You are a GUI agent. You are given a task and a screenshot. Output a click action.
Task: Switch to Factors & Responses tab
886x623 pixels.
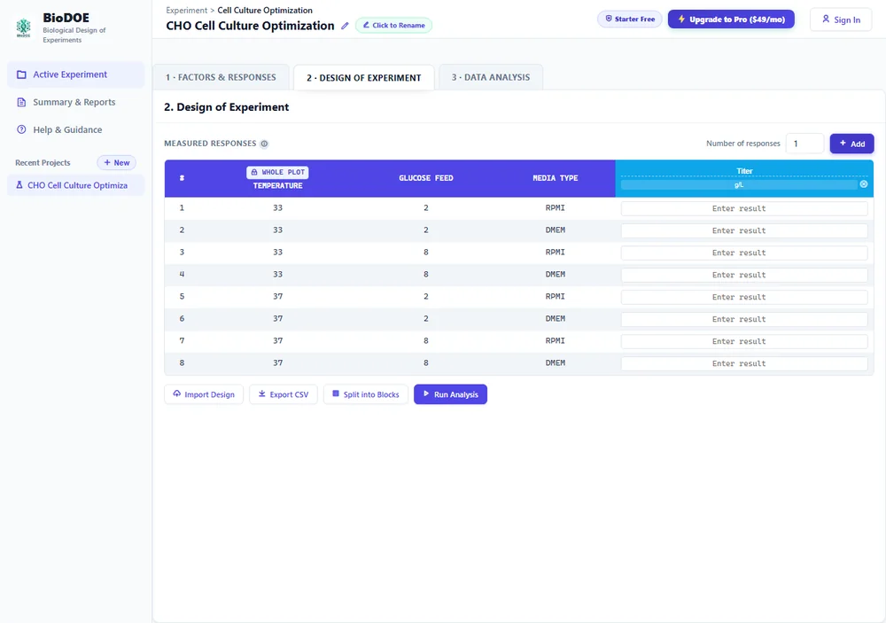(x=221, y=77)
